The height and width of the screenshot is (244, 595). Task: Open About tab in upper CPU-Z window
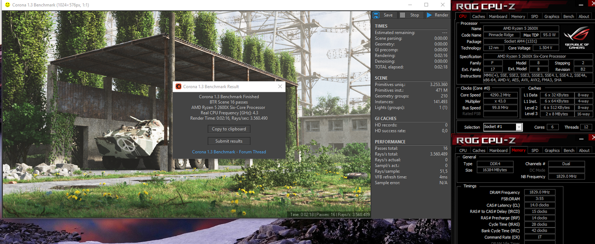coord(584,16)
